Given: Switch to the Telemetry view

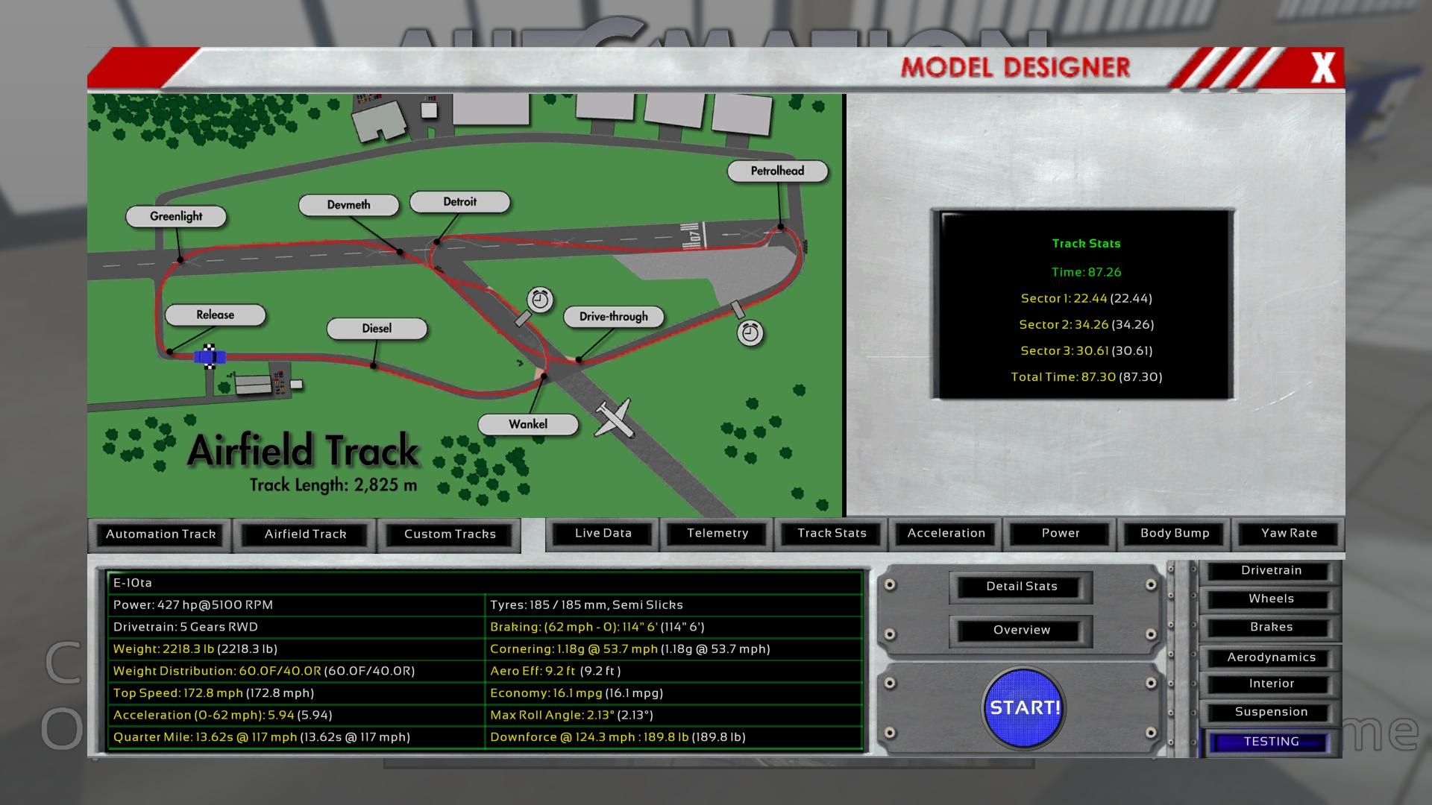Looking at the screenshot, I should click(x=717, y=534).
